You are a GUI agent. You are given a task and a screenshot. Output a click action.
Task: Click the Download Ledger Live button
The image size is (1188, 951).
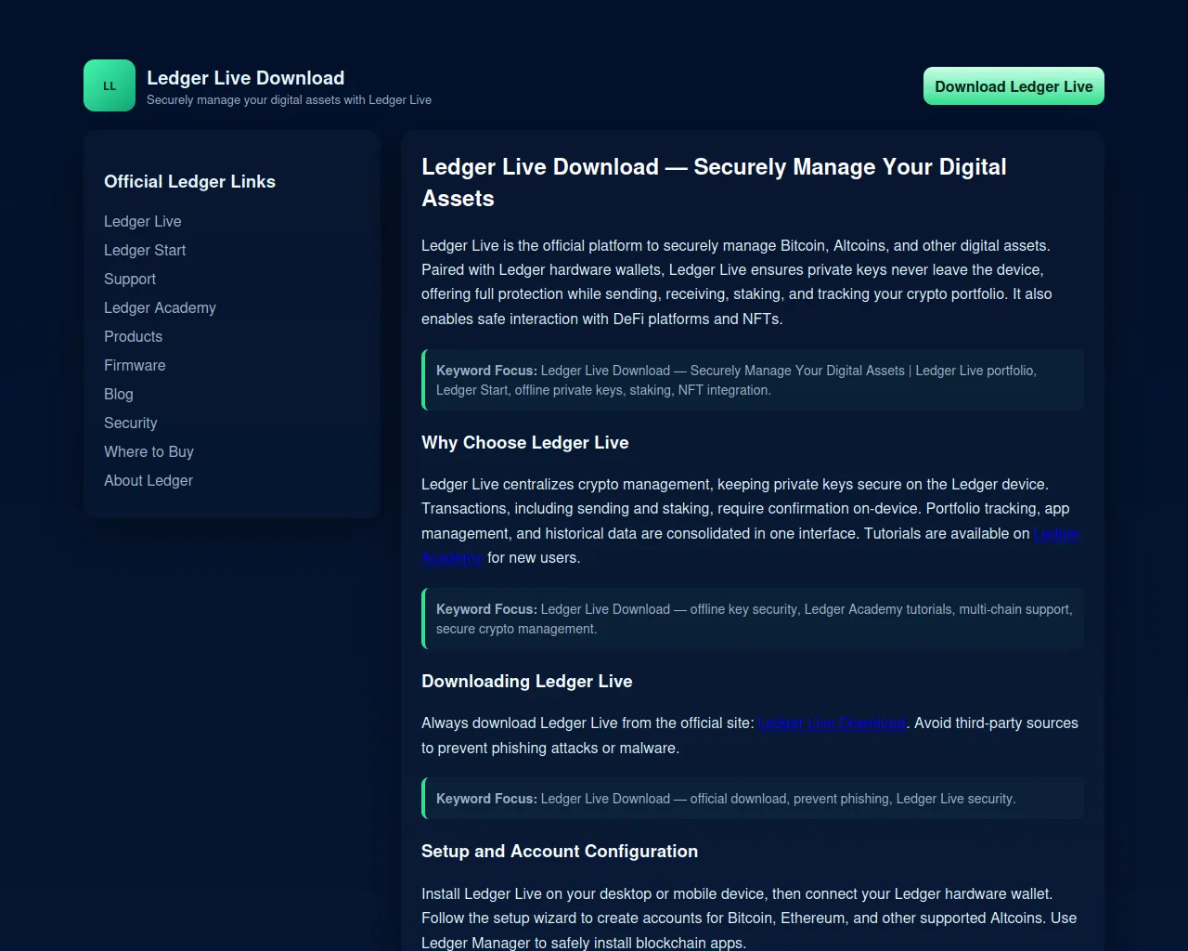click(x=1014, y=86)
